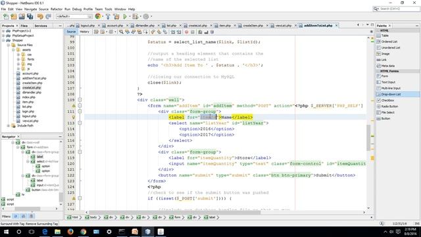Open Firefox from the taskbar
The image size is (421, 237).
pos(70,232)
